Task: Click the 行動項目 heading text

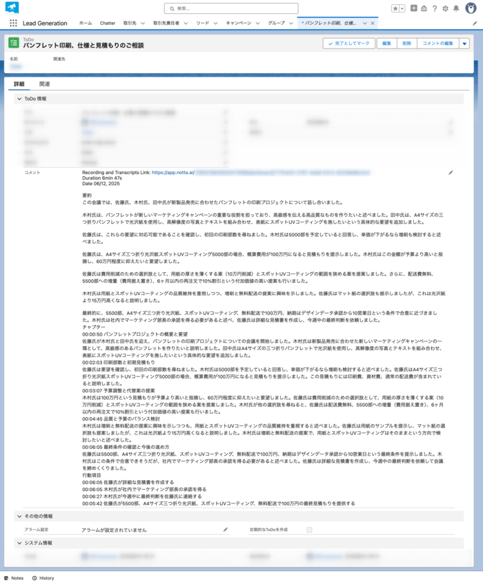Action: pyautogui.click(x=91, y=475)
